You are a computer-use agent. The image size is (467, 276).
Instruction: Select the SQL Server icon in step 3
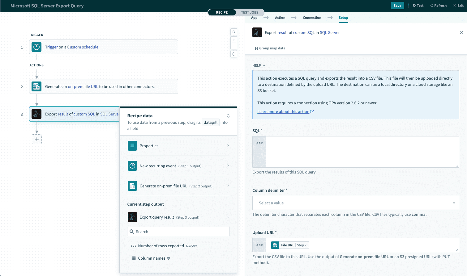pos(36,114)
